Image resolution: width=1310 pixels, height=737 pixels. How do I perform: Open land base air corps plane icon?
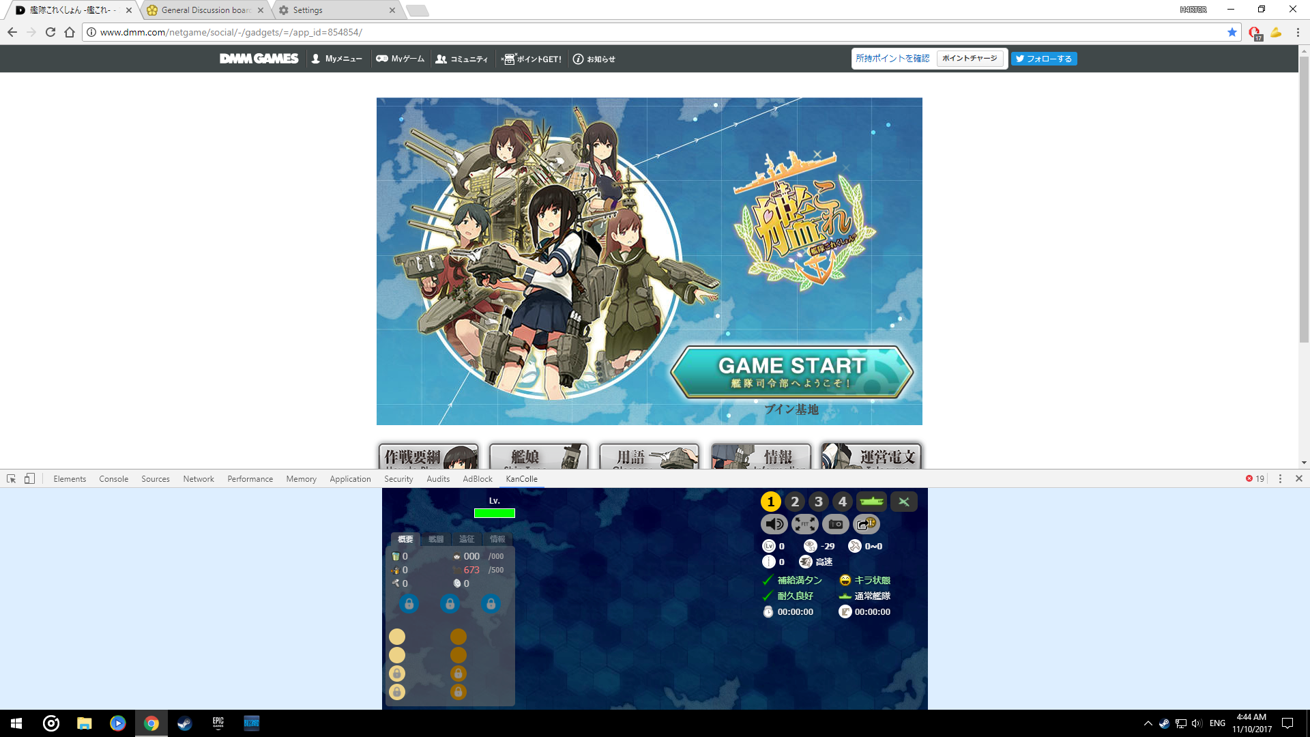tap(903, 502)
